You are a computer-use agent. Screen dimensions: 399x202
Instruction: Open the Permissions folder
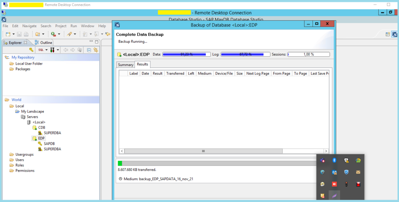22,170
